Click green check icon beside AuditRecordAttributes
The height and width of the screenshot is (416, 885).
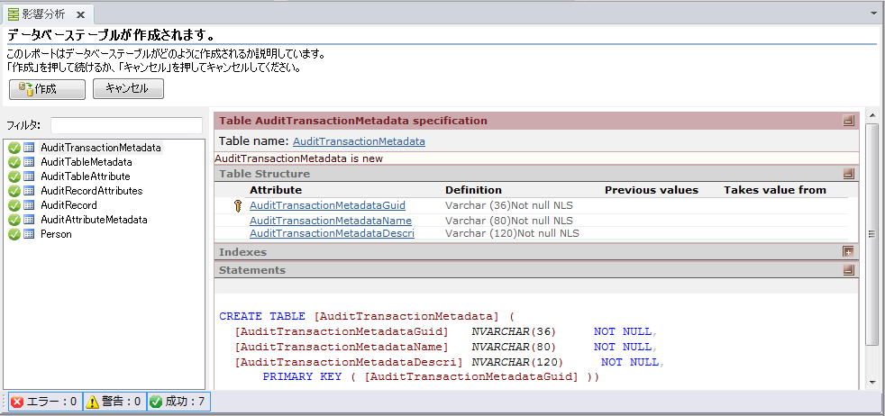[14, 191]
